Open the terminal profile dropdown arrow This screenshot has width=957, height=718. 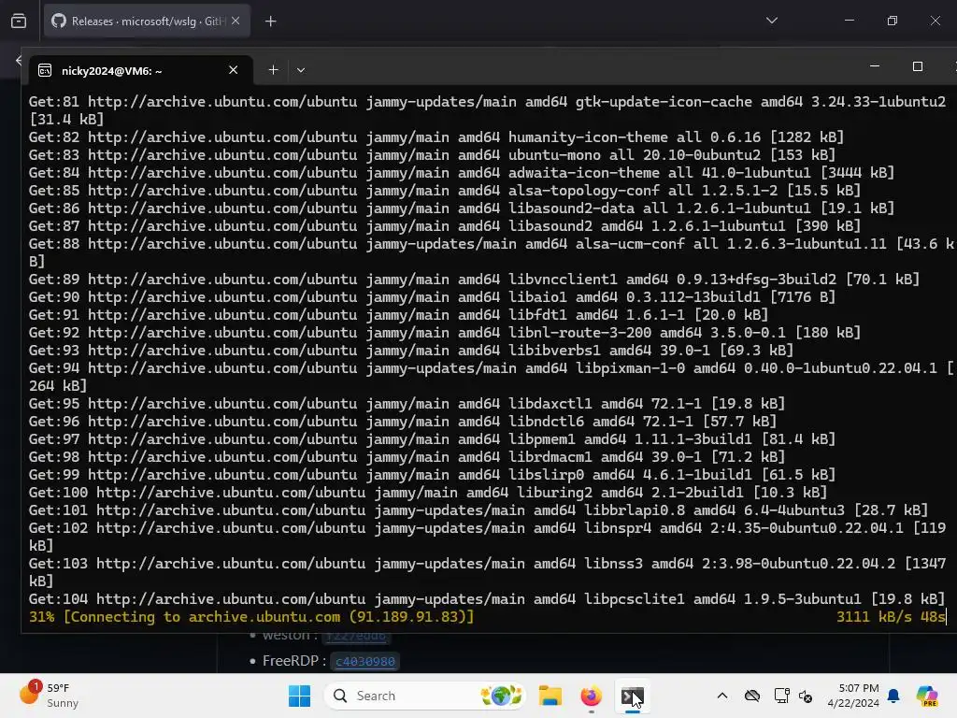301,70
